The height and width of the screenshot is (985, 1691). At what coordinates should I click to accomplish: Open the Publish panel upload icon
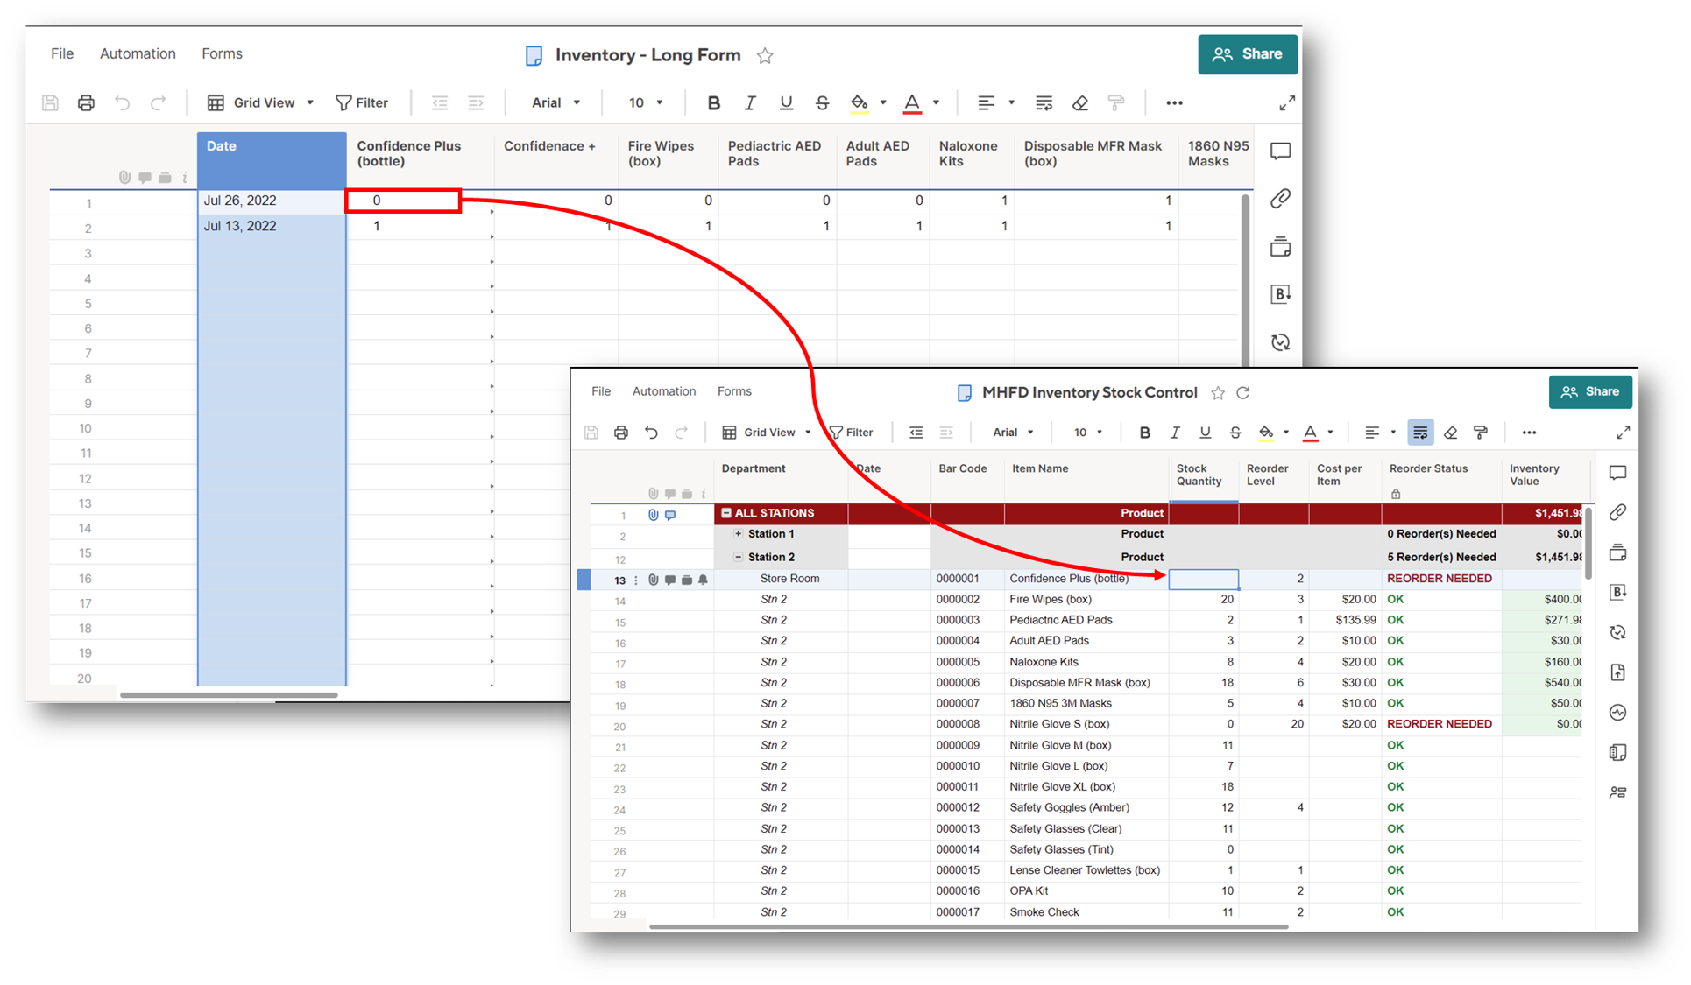click(1618, 672)
